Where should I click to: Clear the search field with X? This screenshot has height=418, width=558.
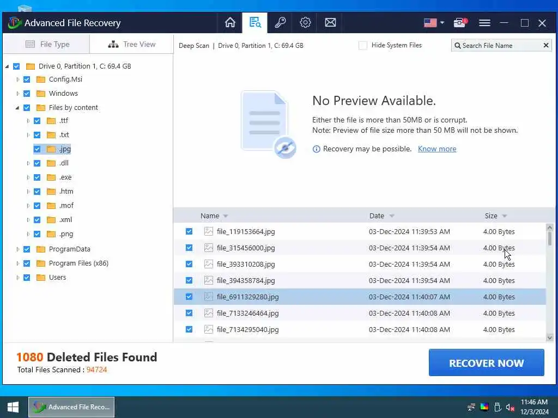546,45
